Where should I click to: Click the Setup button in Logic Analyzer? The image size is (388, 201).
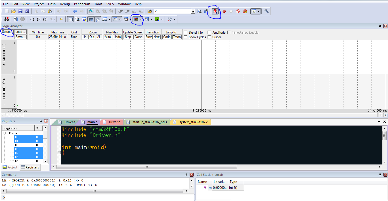6,32
